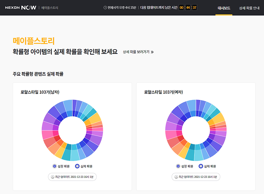Select 실제 확률 radio in the 남자 chart

pos(77,166)
